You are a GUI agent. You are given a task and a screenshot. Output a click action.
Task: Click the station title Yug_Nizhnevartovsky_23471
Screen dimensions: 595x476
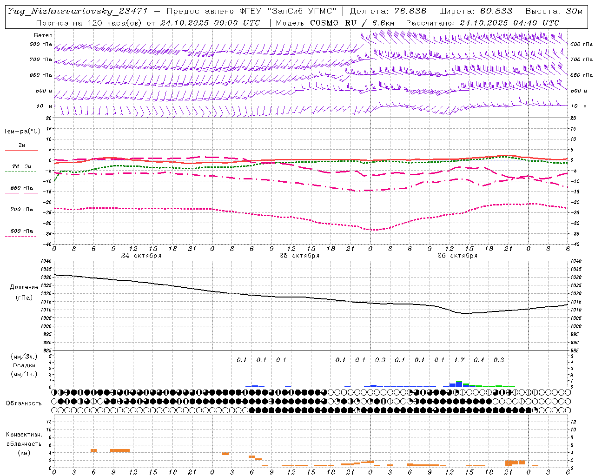click(x=77, y=11)
